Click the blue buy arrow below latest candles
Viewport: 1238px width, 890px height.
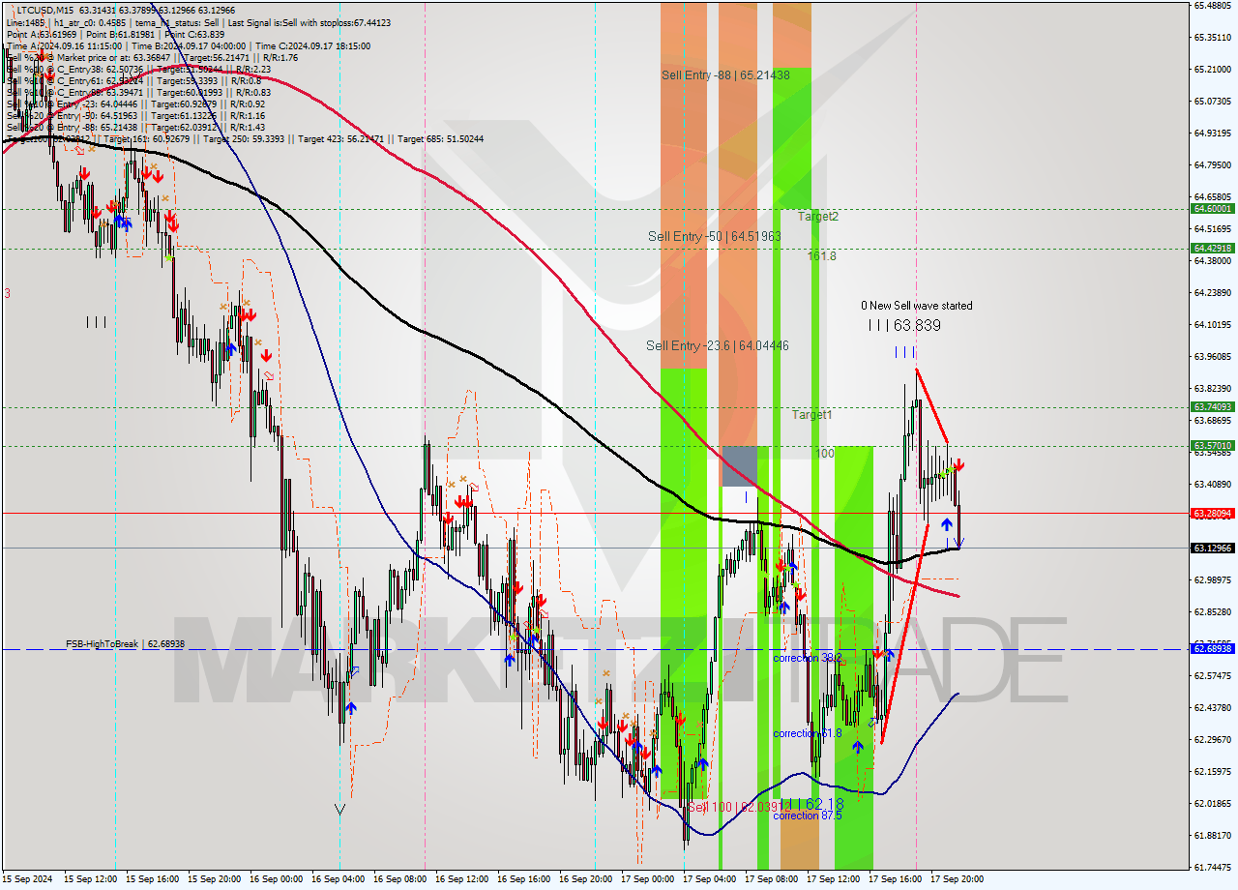(946, 524)
